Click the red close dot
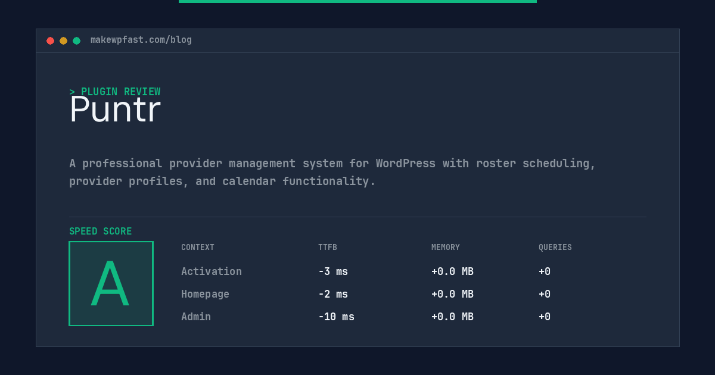 (x=50, y=40)
